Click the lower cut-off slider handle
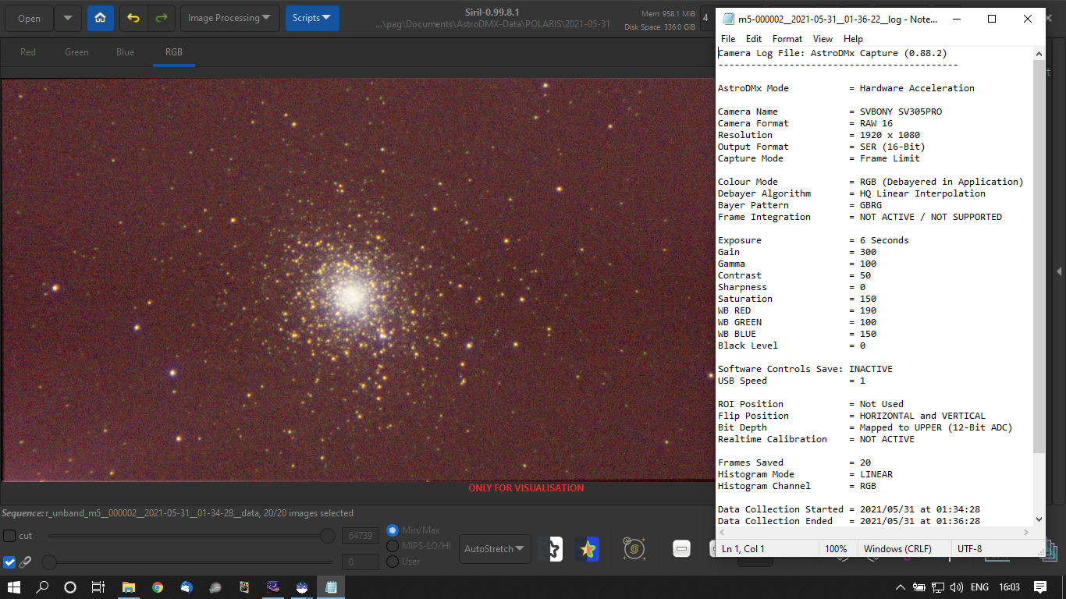Viewport: 1066px width, 599px height. (49, 562)
